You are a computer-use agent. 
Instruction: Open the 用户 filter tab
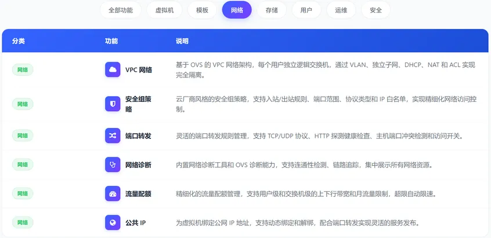point(306,10)
